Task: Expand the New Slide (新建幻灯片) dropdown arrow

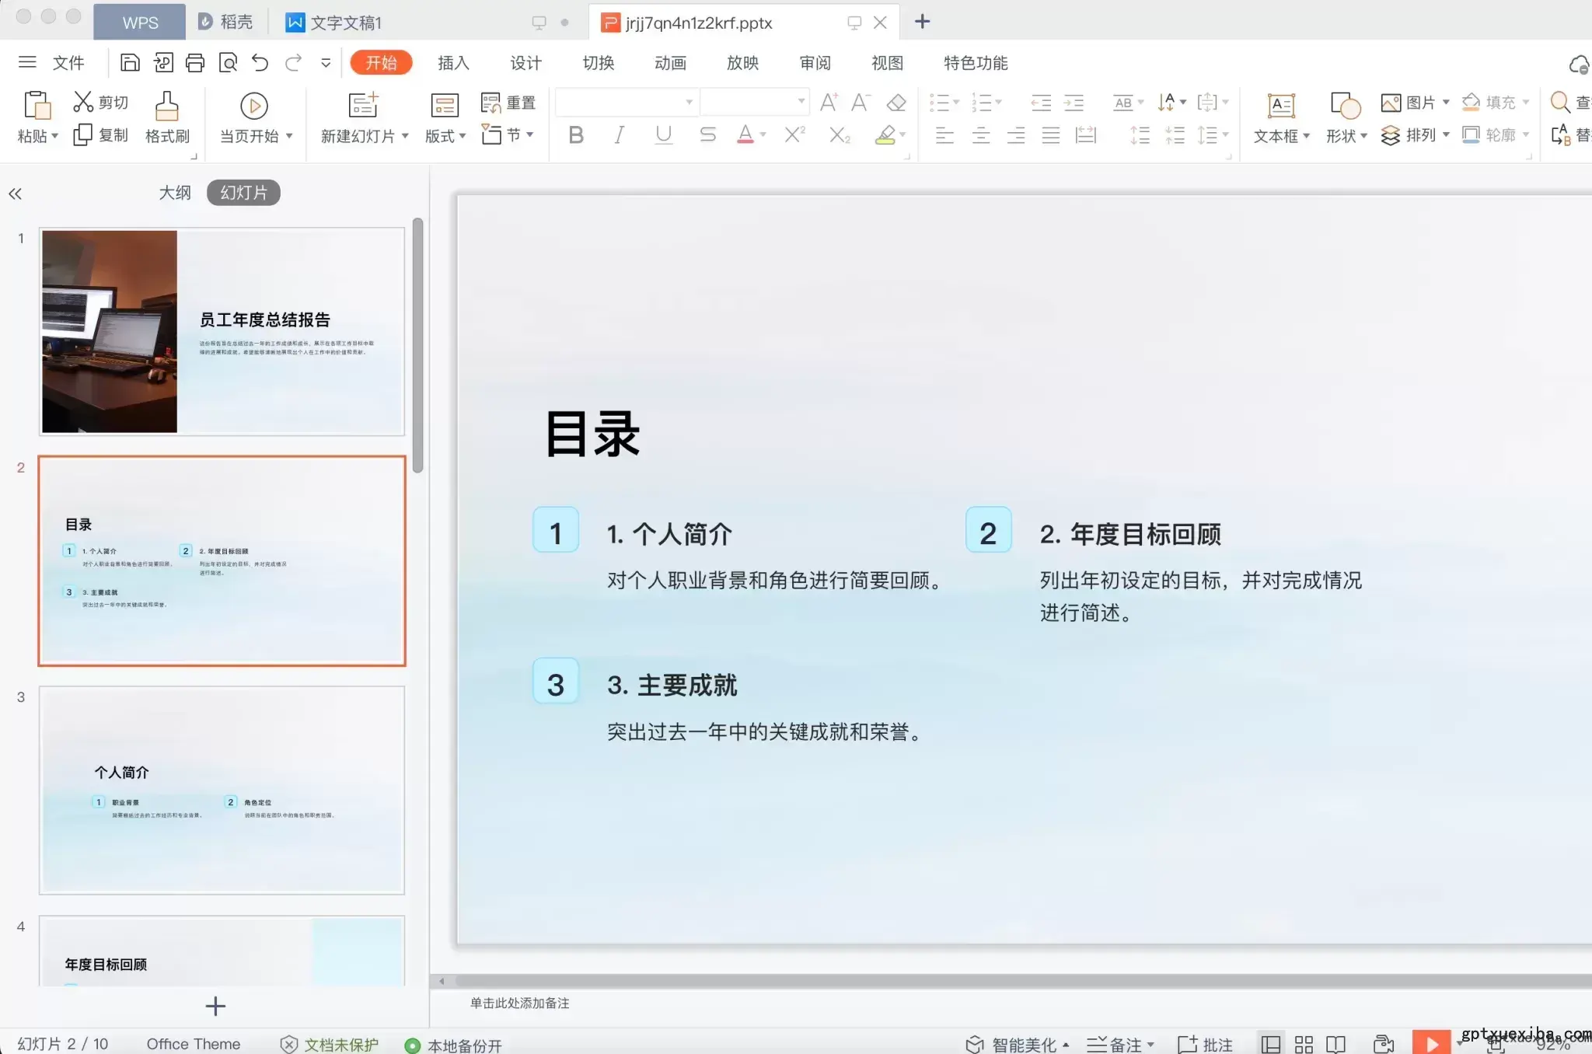Action: click(405, 136)
